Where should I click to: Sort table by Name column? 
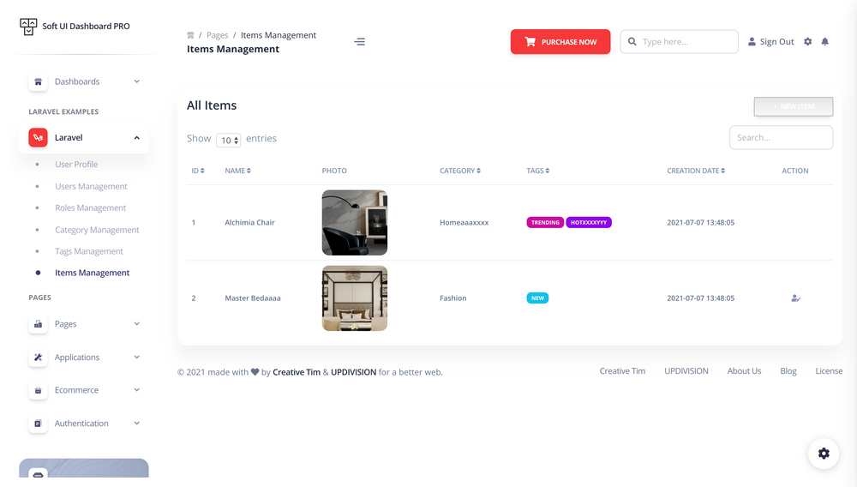coord(237,171)
